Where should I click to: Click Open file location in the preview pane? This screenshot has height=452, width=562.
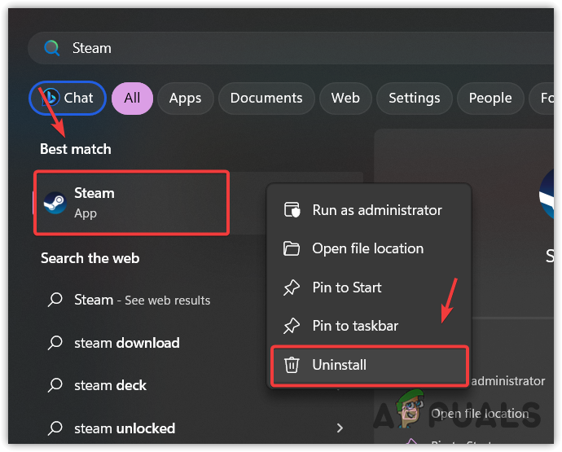click(480, 414)
